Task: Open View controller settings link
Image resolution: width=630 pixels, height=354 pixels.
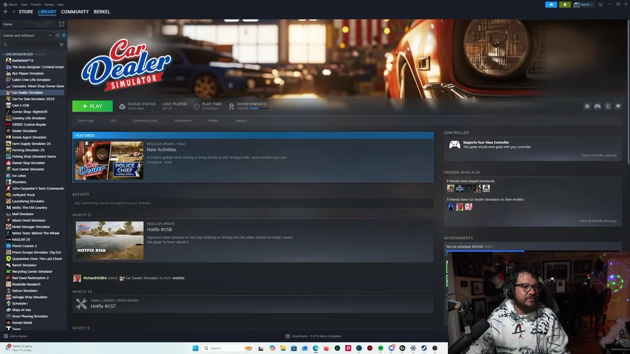Action: pyautogui.click(x=599, y=155)
